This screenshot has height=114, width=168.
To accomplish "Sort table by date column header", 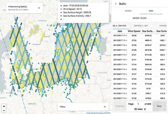I will click(x=120, y=31).
